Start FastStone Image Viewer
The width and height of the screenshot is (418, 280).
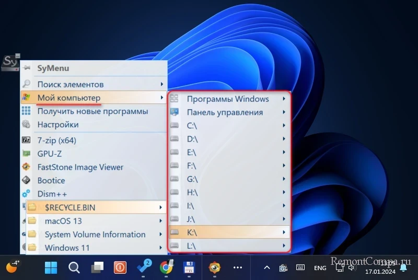click(80, 167)
